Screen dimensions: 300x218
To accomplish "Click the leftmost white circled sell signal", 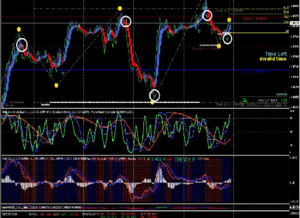I will [22, 45].
